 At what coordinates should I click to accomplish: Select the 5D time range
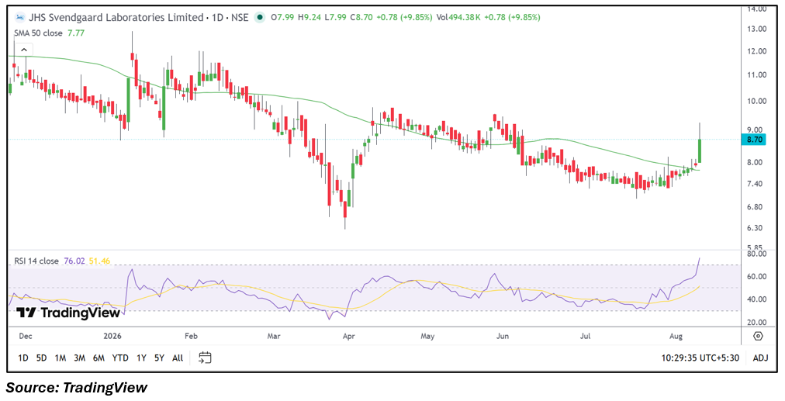42,358
